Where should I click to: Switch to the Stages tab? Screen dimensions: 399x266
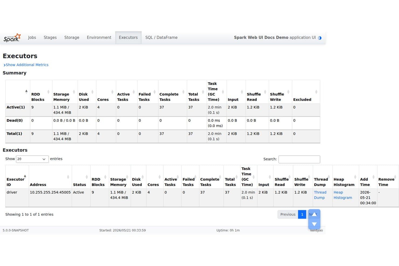pos(50,38)
